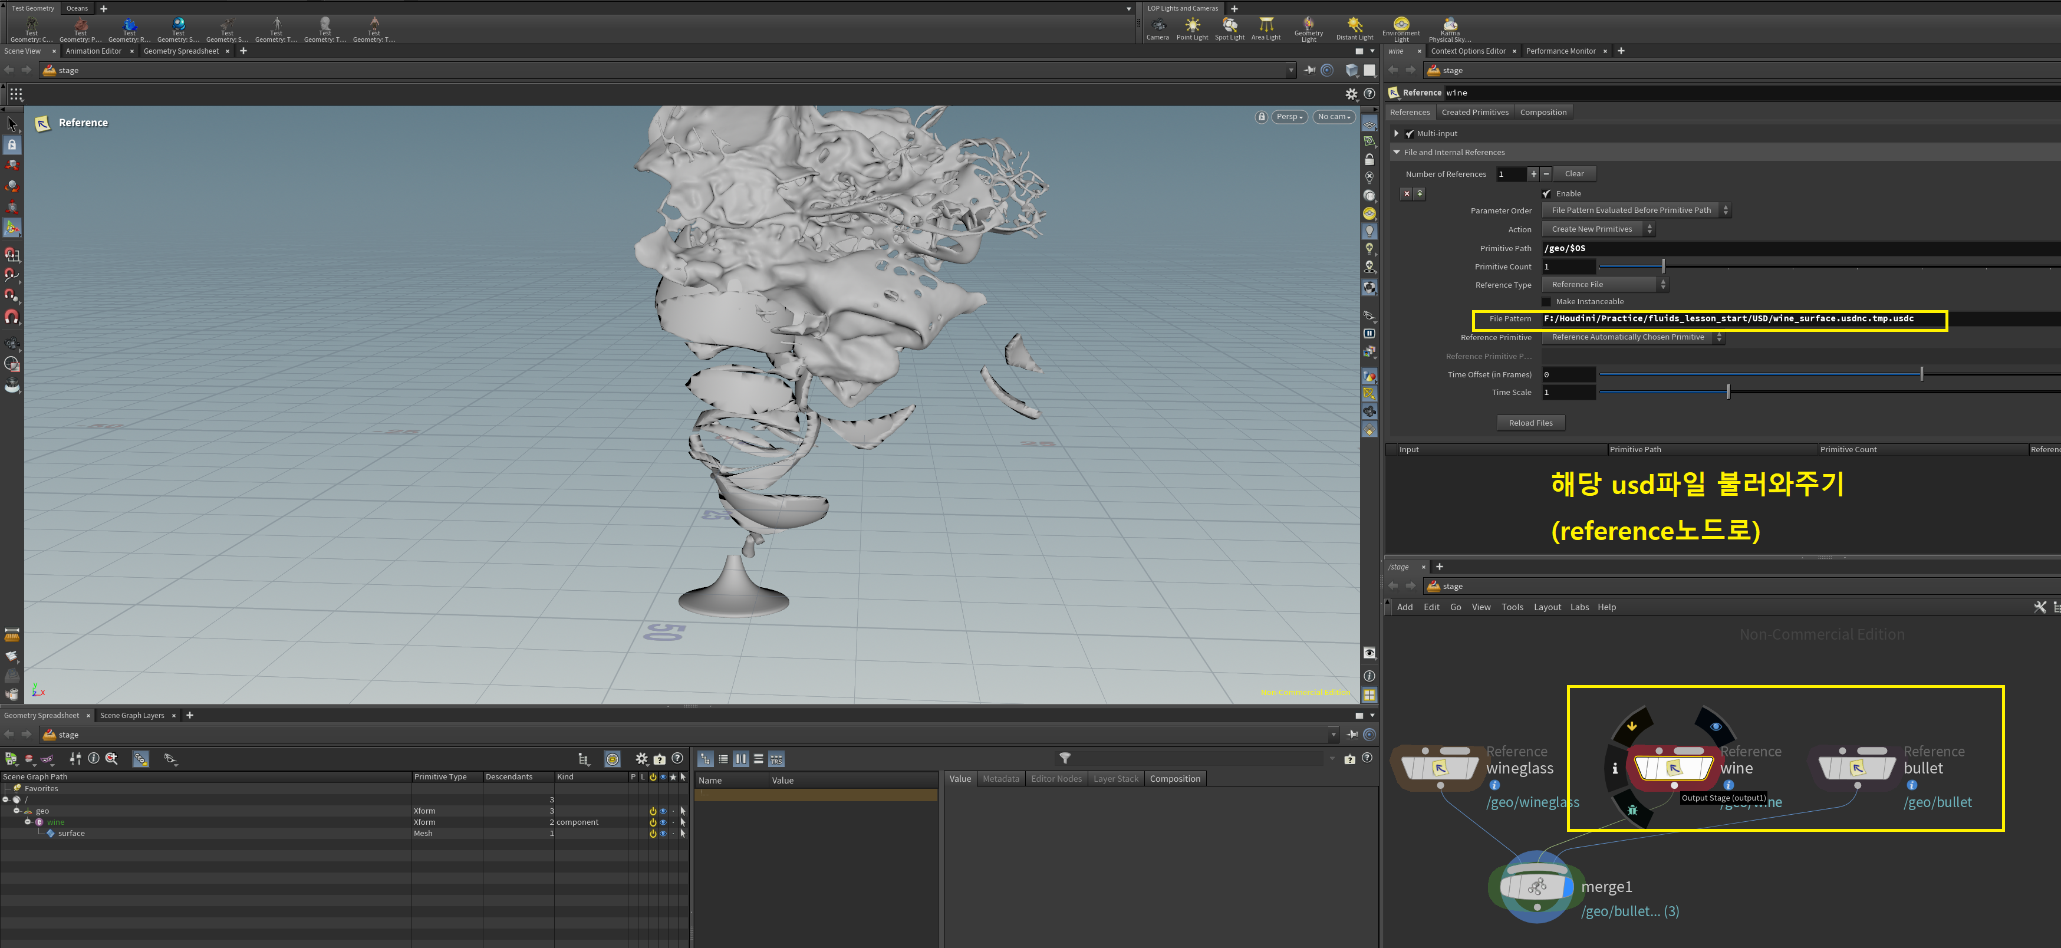Collapse File and Internal References section

tap(1397, 152)
